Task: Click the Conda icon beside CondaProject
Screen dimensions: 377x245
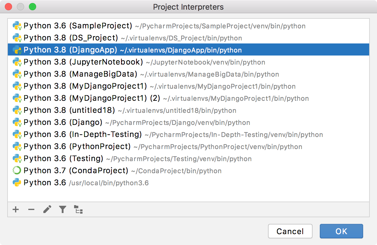Action: pos(17,170)
